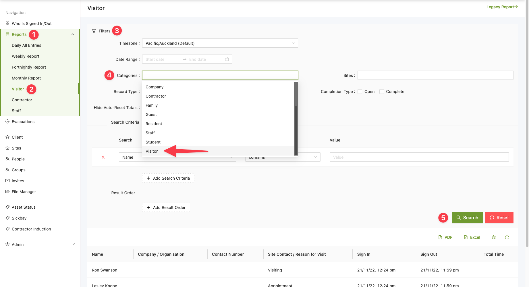Open the Timezone dropdown
This screenshot has height=287, width=529.
[220, 43]
